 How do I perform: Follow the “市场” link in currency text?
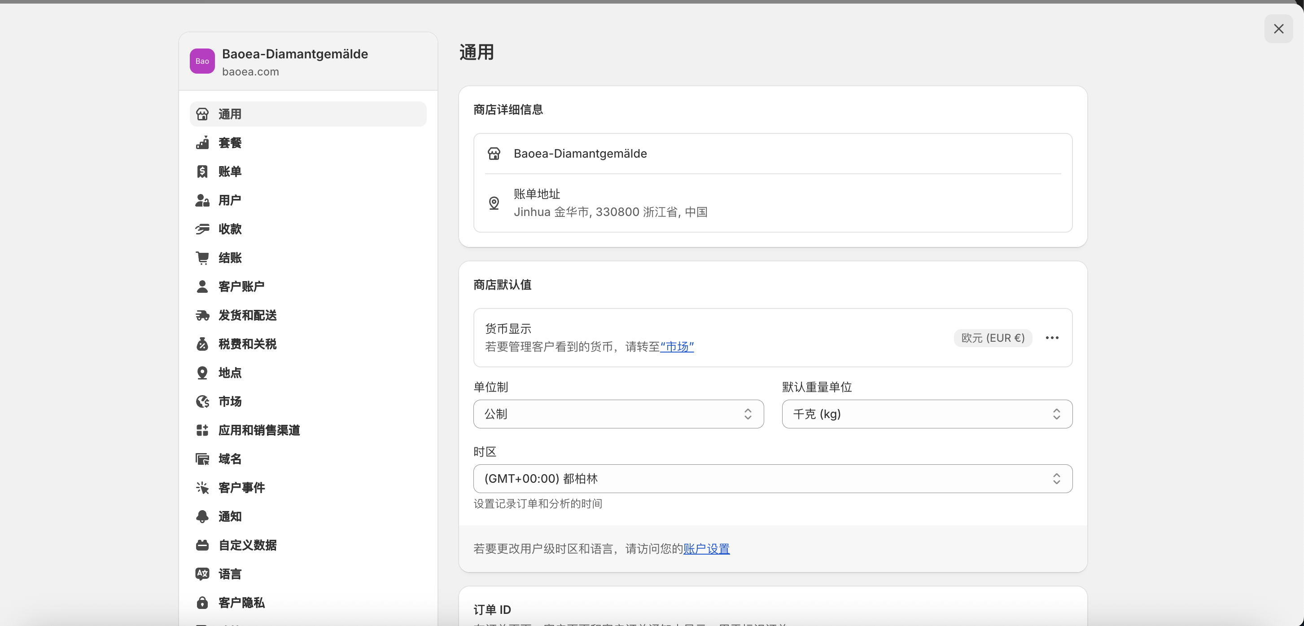tap(677, 347)
